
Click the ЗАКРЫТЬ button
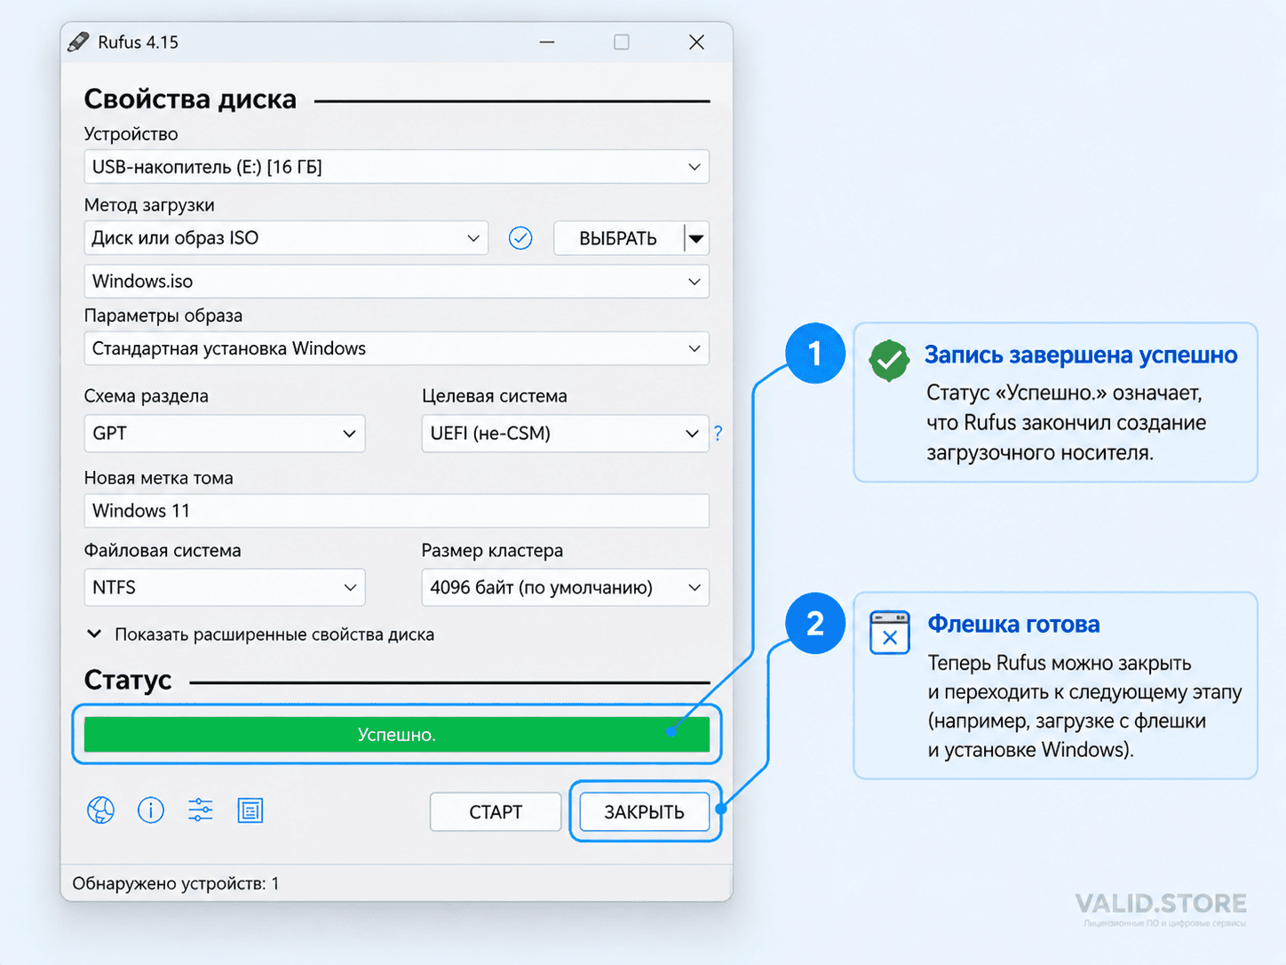645,812
